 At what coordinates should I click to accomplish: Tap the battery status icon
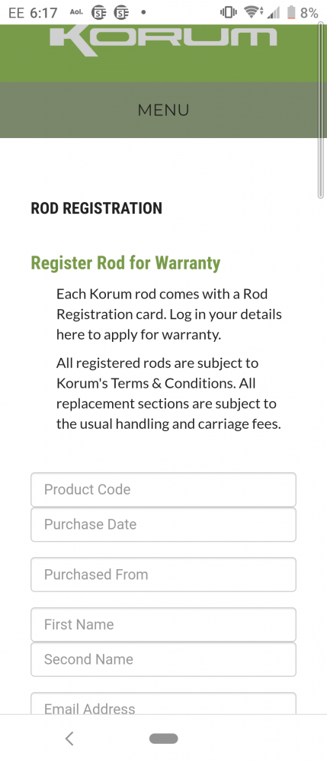point(291,12)
